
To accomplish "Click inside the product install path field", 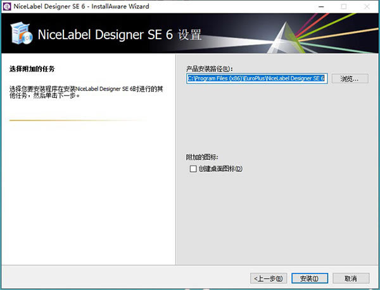I will 256,78.
